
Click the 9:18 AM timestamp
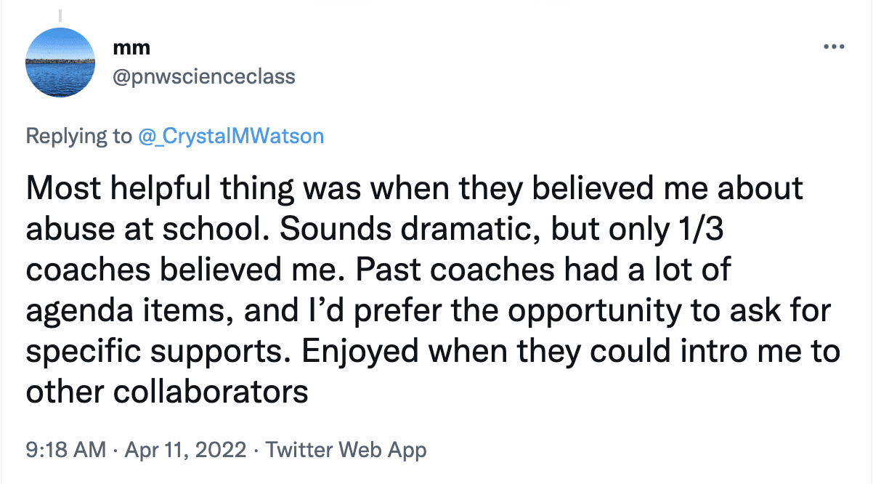[65, 450]
